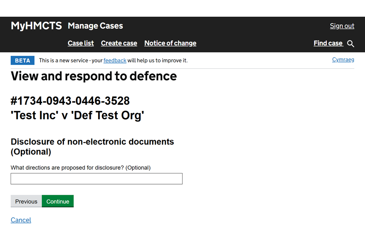Click the Manage Cases header title
The height and width of the screenshot is (243, 365).
pyautogui.click(x=95, y=26)
